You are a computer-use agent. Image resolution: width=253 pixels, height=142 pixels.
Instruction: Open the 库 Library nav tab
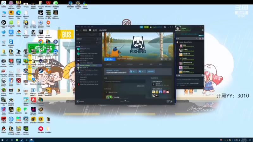90,30
